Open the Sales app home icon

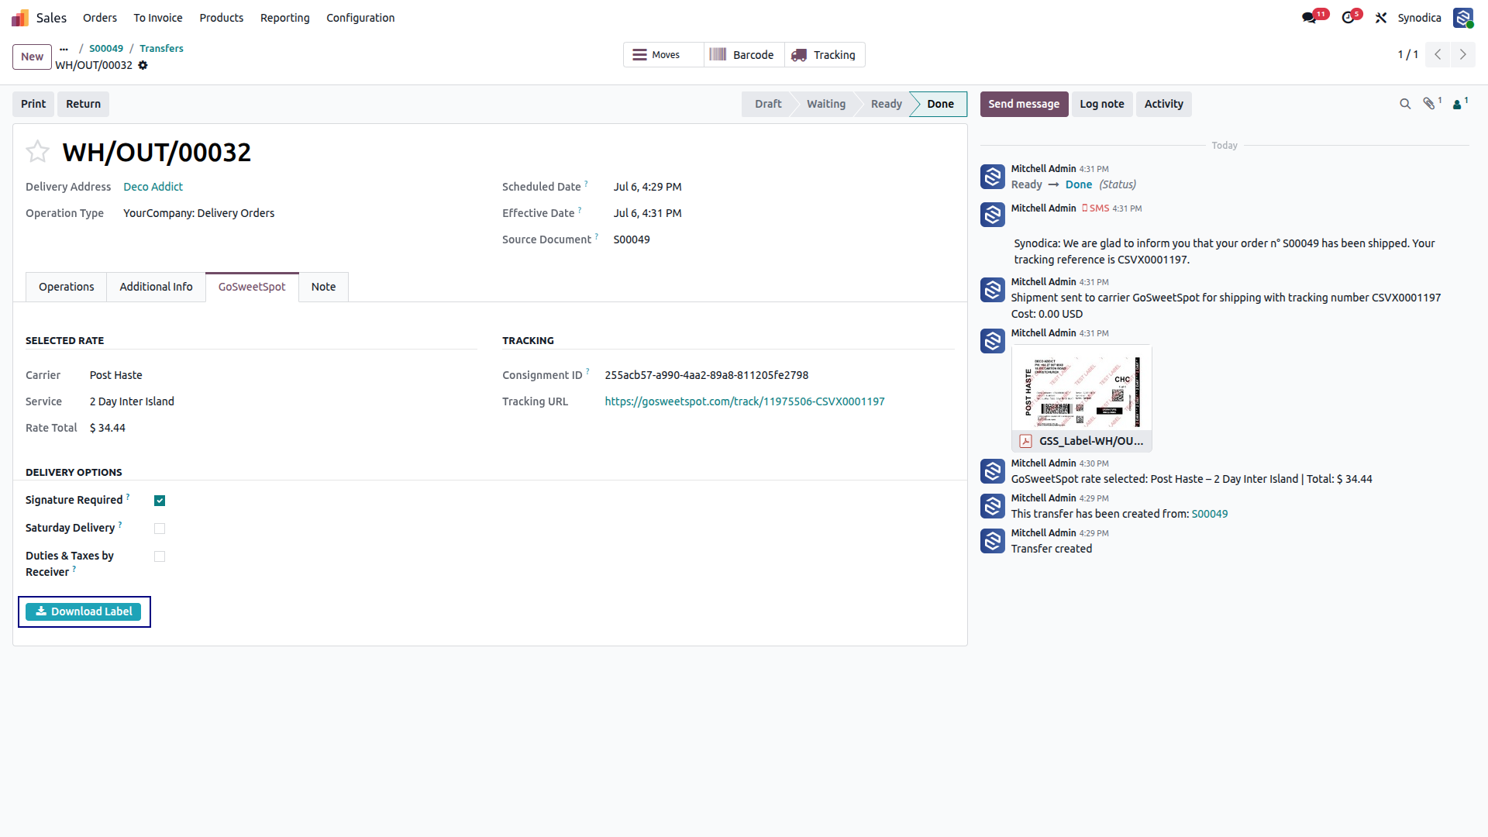(x=20, y=18)
